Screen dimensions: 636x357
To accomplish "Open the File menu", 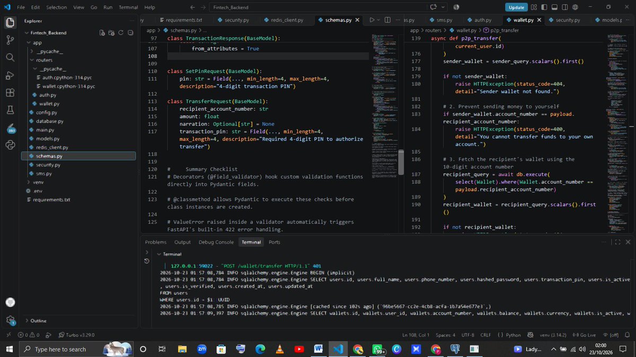I will pyautogui.click(x=21, y=7).
